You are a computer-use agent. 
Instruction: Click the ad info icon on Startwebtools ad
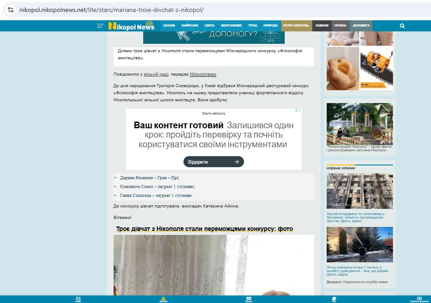pyautogui.click(x=297, y=111)
